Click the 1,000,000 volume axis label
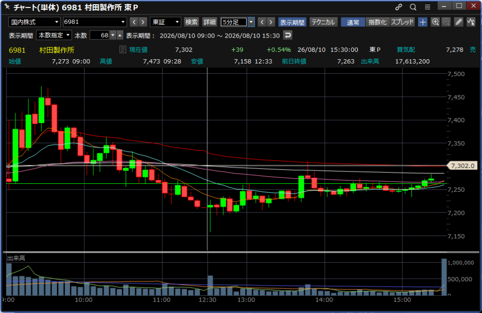This screenshot has height=313, width=482. coord(460,263)
